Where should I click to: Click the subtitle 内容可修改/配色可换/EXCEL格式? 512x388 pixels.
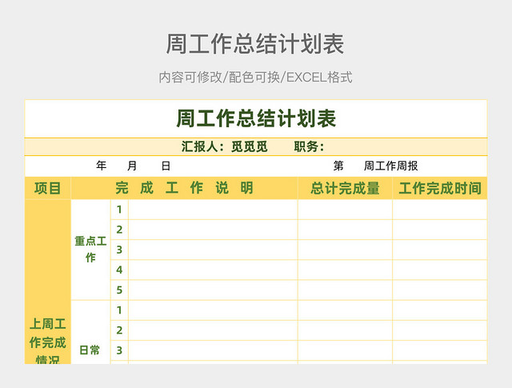(255, 78)
